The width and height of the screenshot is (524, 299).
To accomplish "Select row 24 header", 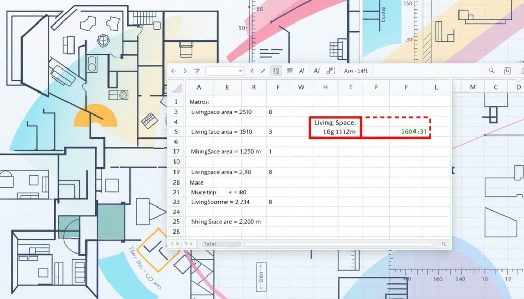I will (176, 212).
